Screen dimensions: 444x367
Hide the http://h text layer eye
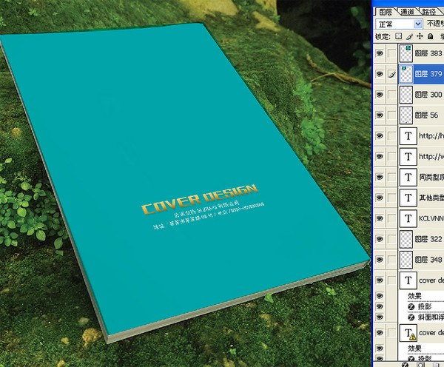(380, 135)
